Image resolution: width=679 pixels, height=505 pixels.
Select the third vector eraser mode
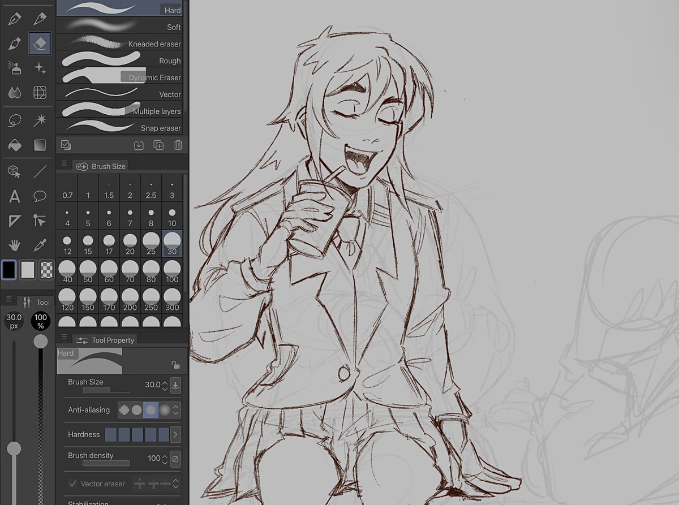pos(165,484)
